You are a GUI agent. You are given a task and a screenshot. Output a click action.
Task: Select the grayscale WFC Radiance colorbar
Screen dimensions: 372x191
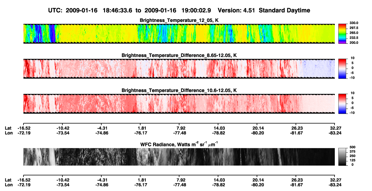click(343, 157)
